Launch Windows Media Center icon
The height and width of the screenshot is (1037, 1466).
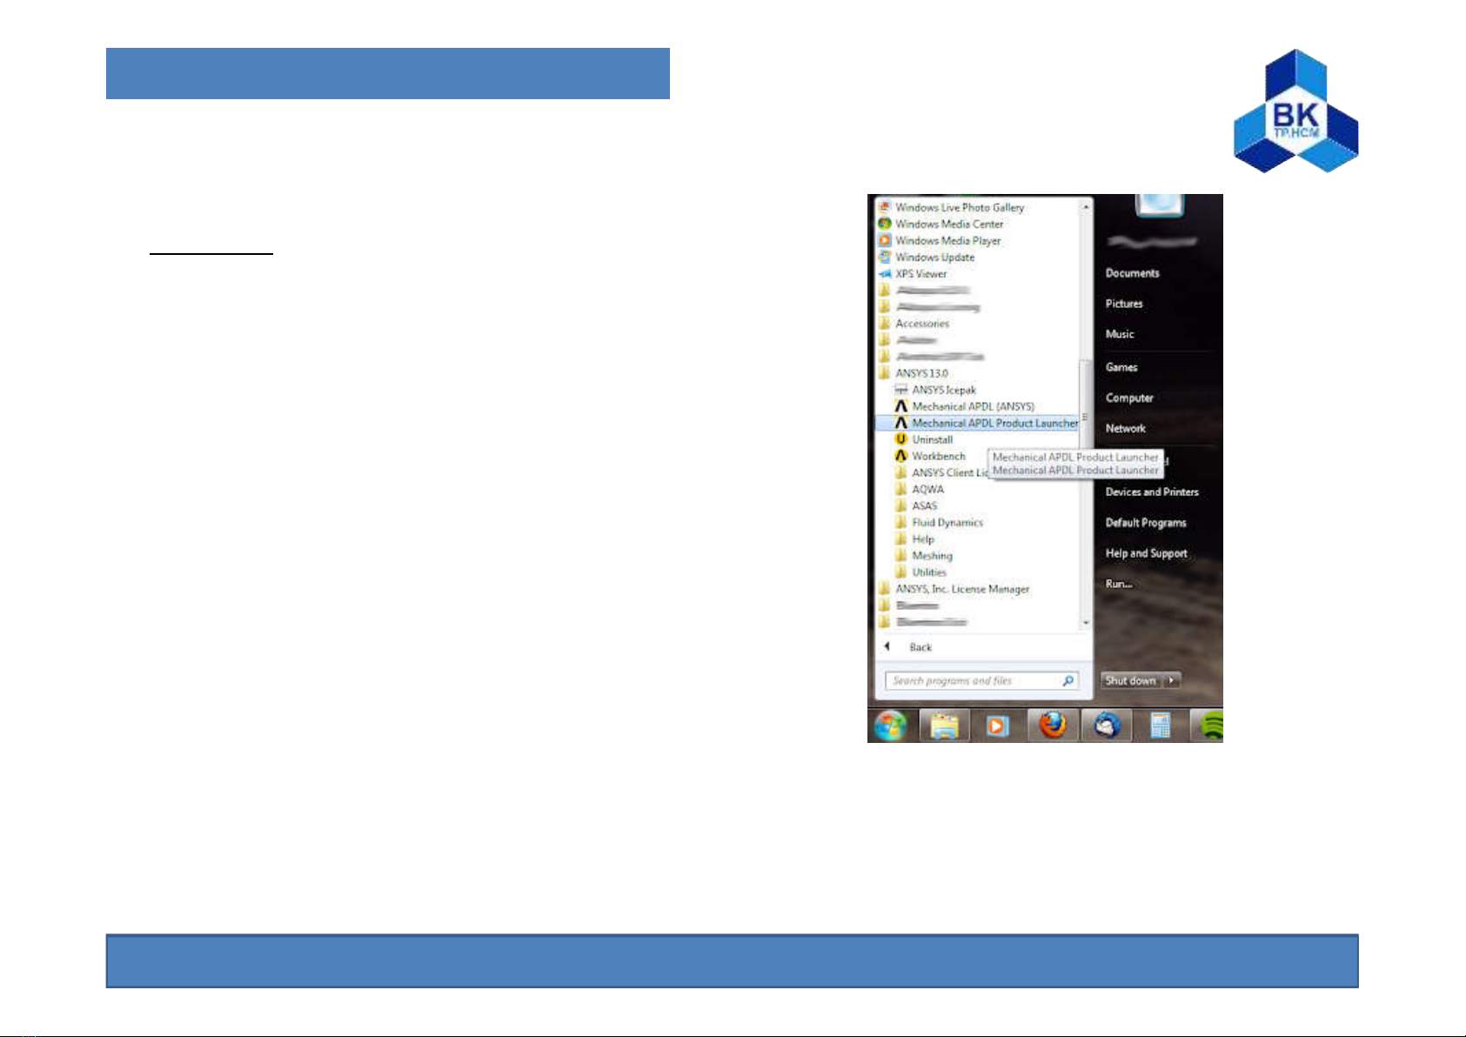coord(885,224)
